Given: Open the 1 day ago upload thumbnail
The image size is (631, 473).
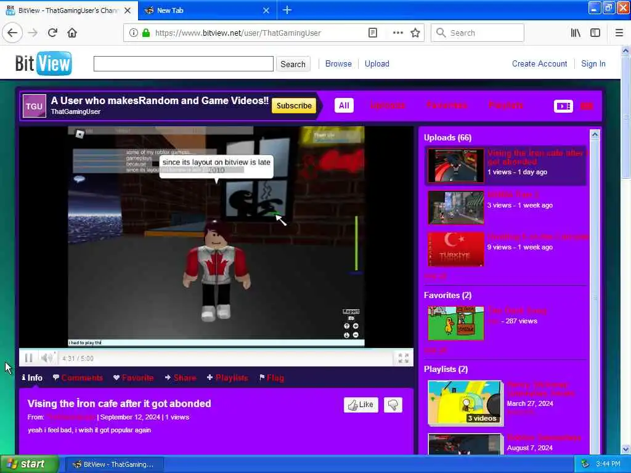Looking at the screenshot, I should click(456, 165).
